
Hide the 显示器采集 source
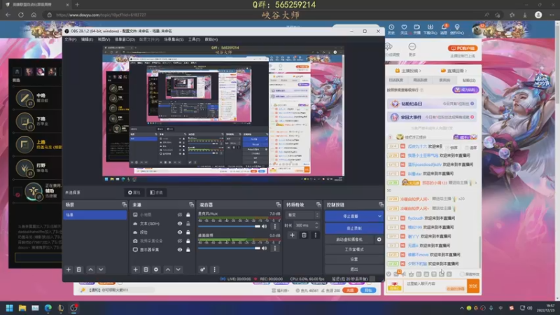[180, 250]
